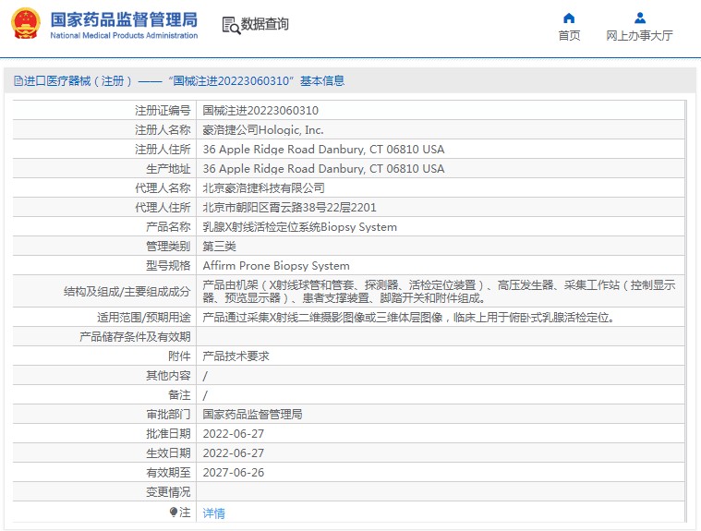This screenshot has height=531, width=701.
Task: Select agent name 北京豪洛捷科技有限公司
Action: click(x=264, y=188)
